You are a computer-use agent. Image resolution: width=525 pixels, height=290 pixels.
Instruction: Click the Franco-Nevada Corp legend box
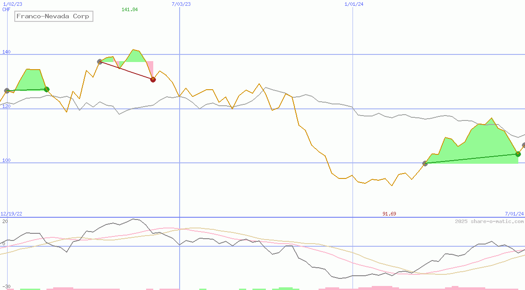53,17
